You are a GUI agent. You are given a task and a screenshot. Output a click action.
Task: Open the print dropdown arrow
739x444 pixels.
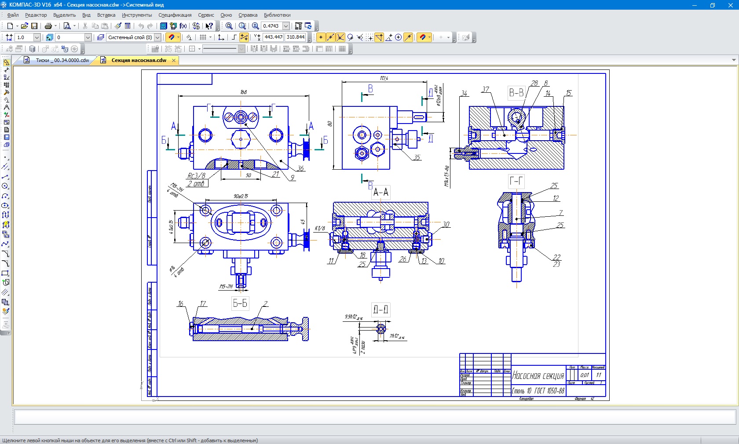pos(56,26)
